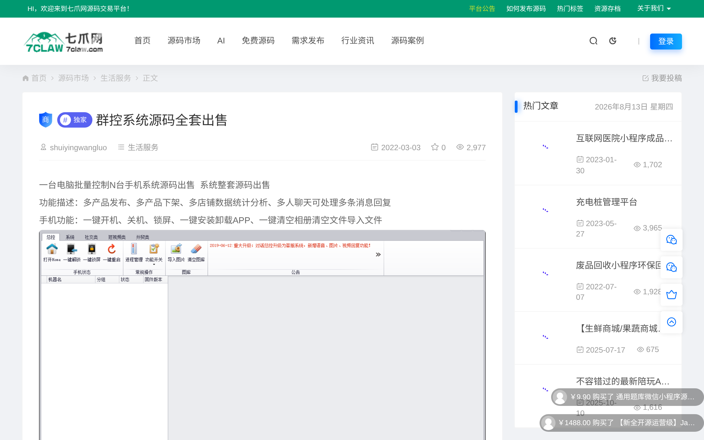
Task: Click the thumbnail for 充电桩管理平台
Action: tap(545, 210)
